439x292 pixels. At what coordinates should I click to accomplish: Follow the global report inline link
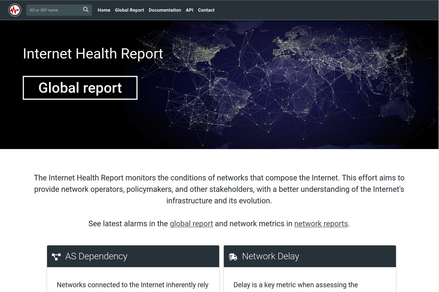191,223
